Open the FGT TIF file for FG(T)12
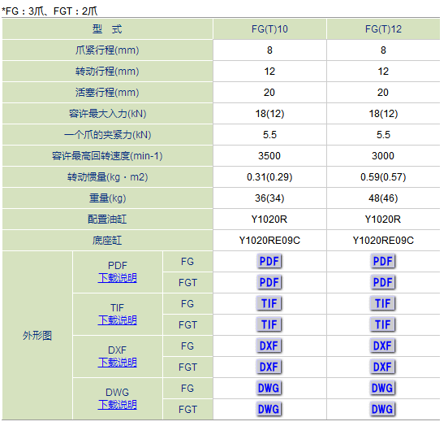Image resolution: width=448 pixels, height=426 pixels. (x=383, y=324)
